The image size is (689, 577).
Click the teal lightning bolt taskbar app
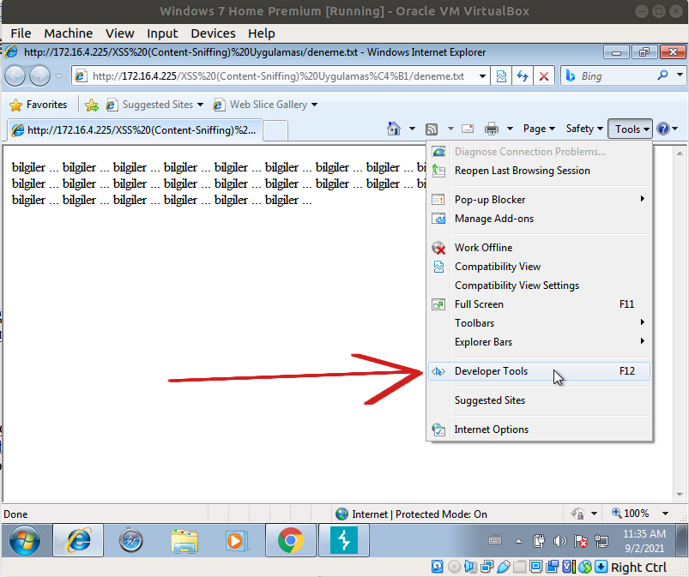(343, 540)
